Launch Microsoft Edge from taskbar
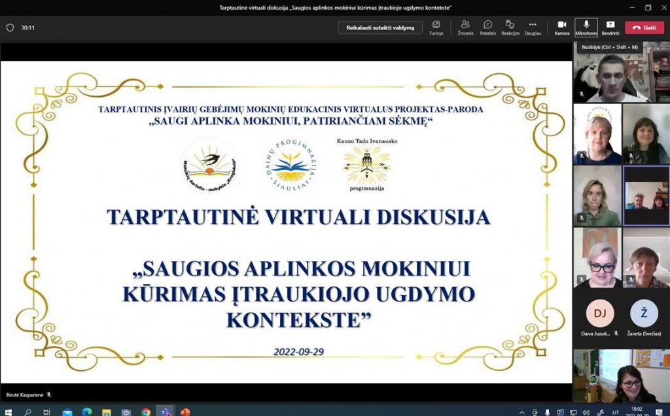 click(87, 412)
